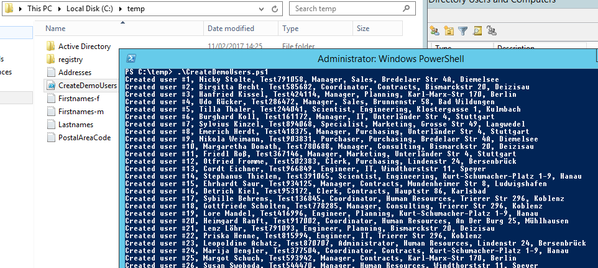The width and height of the screenshot is (598, 268).
Task: Refresh the temp folder view
Action: (x=275, y=9)
